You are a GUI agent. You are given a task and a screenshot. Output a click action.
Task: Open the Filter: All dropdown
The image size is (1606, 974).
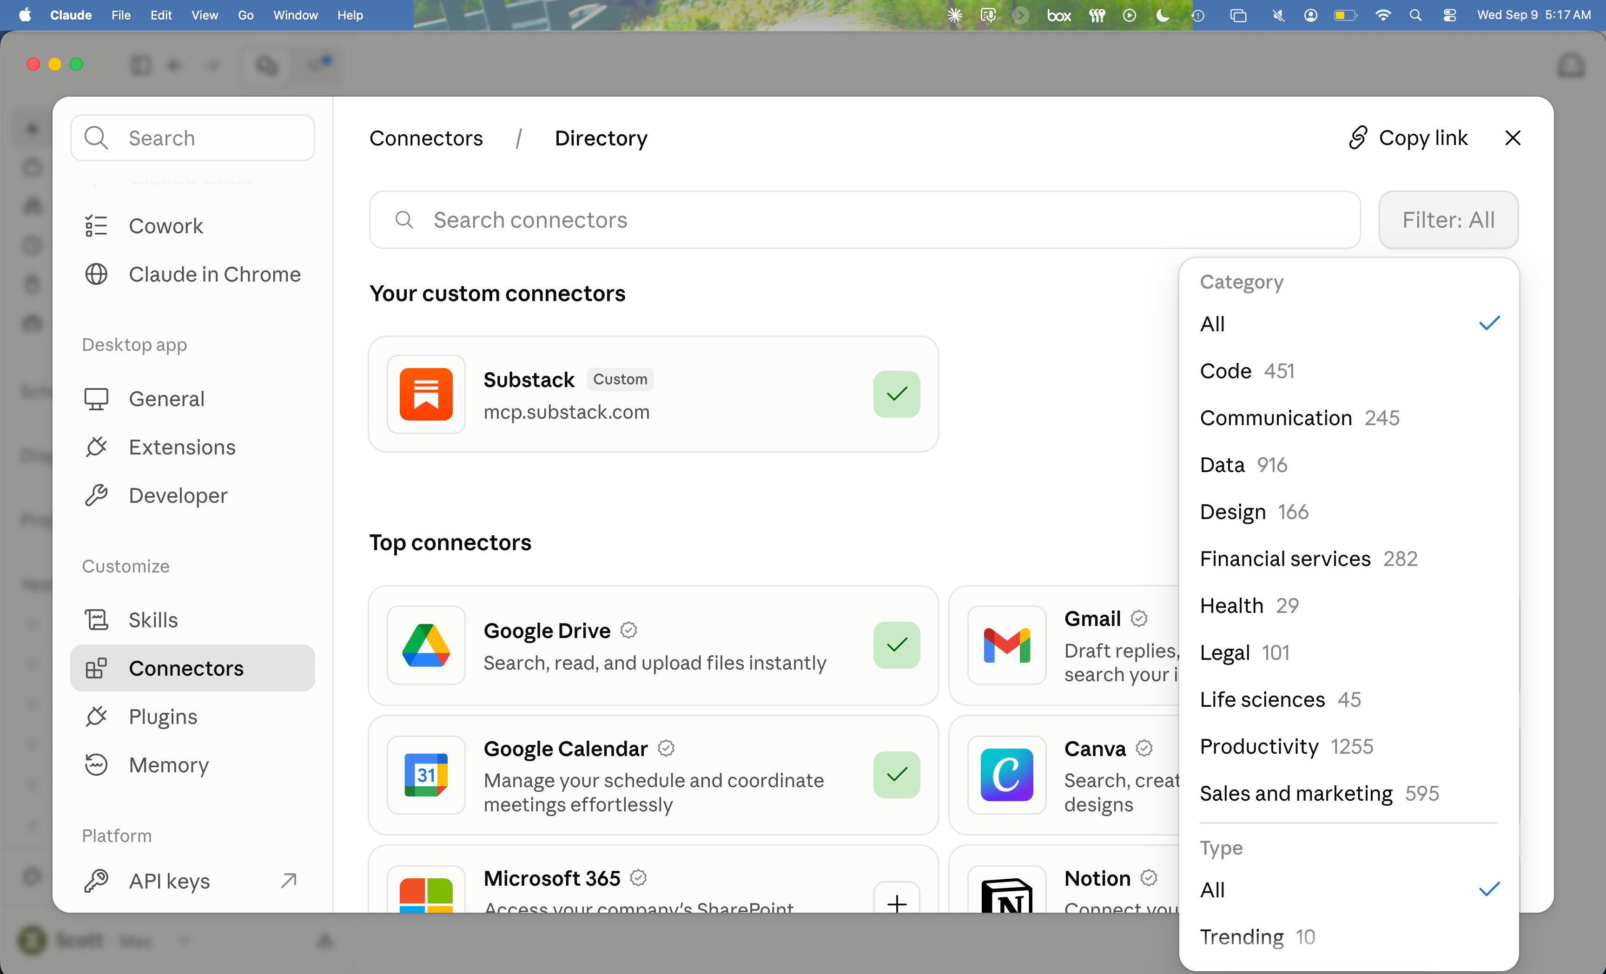pyautogui.click(x=1448, y=220)
